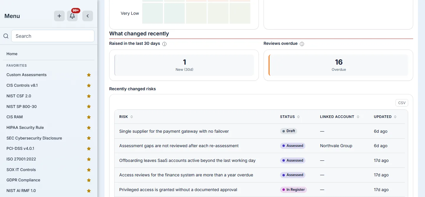Image resolution: width=425 pixels, height=197 pixels.
Task: Toggle the star next to CIS RAM
Action: pos(89,117)
